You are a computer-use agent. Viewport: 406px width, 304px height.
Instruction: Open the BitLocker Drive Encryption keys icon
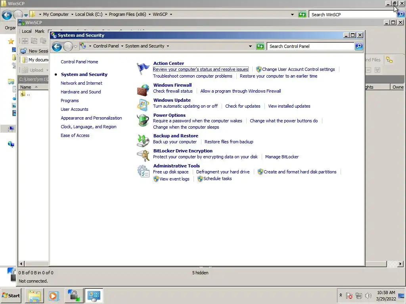pos(143,155)
